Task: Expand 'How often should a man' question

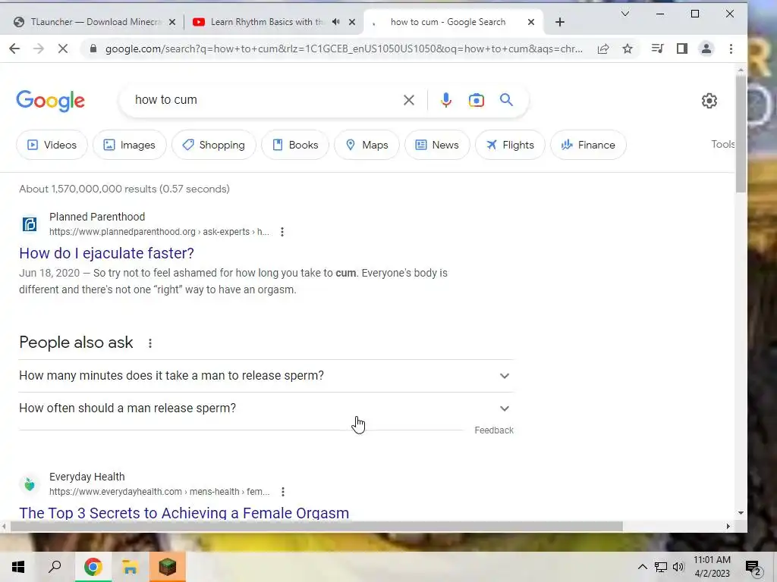Action: point(266,408)
